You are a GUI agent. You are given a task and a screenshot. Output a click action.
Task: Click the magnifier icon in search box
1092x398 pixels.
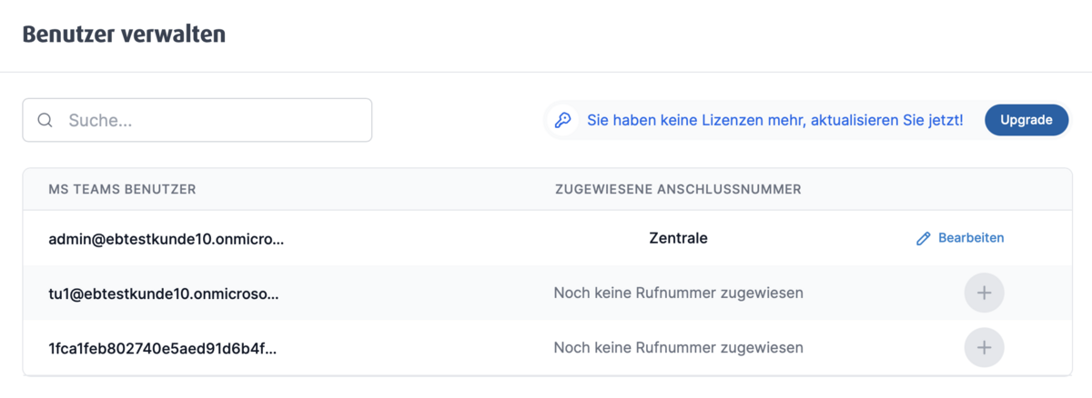(x=45, y=121)
